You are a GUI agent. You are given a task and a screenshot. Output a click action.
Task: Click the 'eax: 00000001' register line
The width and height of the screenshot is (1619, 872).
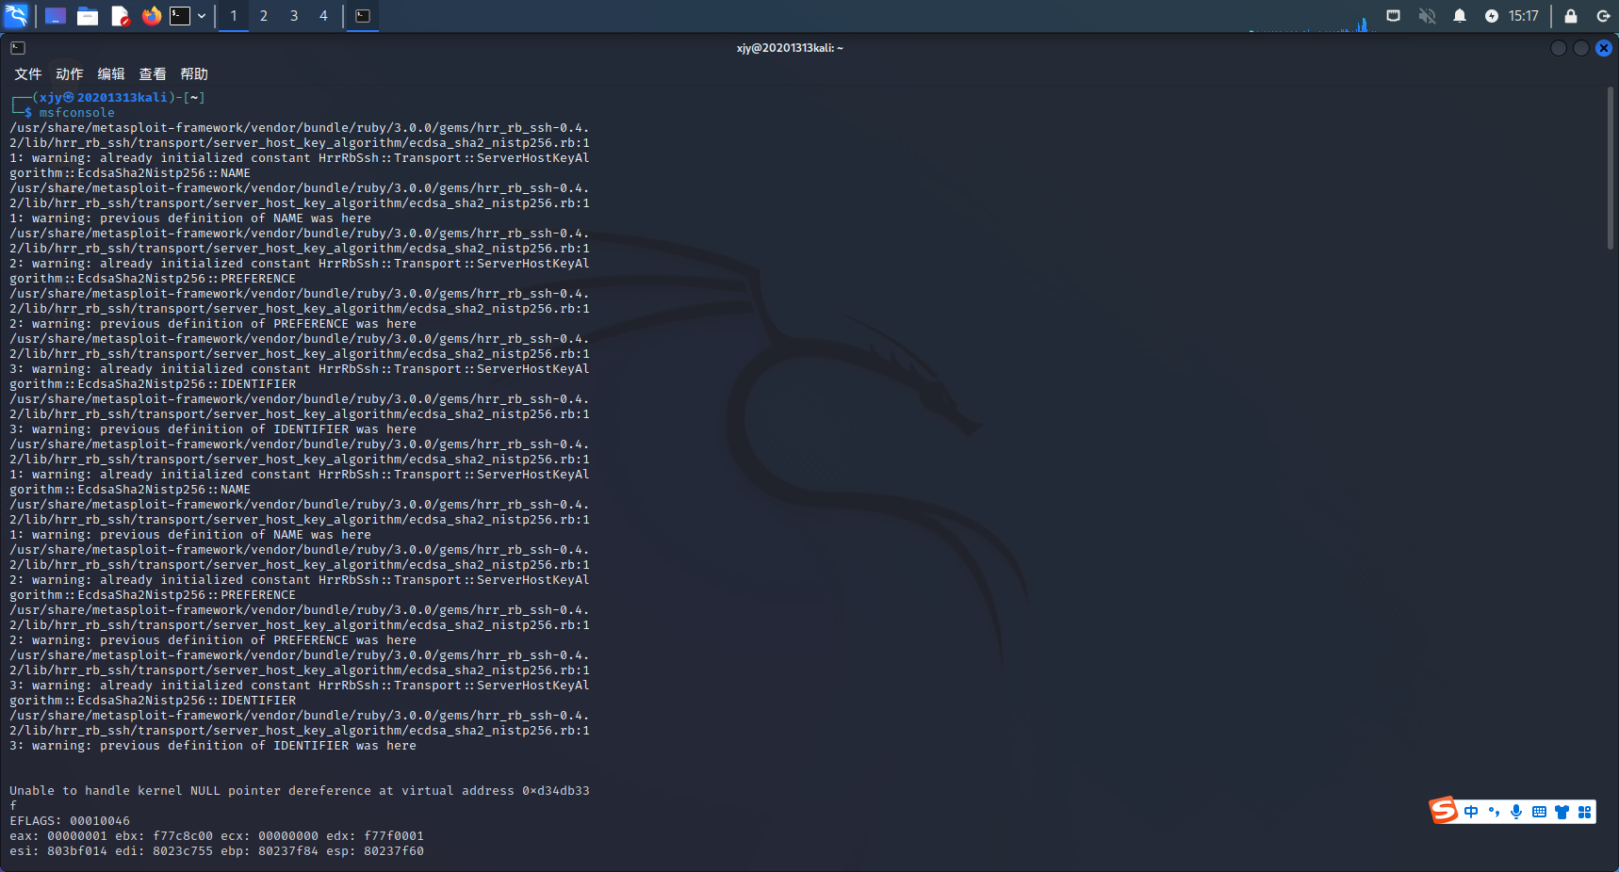217,836
